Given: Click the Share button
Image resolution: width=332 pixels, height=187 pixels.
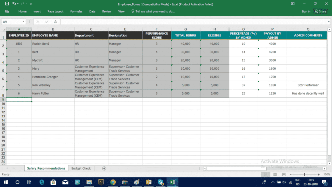Looking at the screenshot, I should tap(321, 11).
